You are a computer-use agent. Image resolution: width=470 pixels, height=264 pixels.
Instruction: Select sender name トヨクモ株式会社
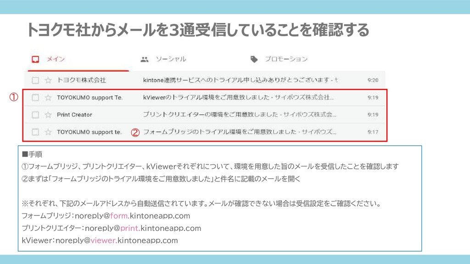(82, 80)
